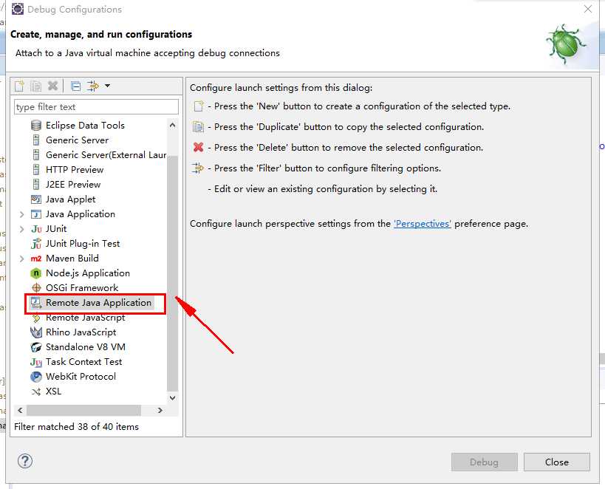Click the Duplicate configuration toolbar icon
605x489 pixels.
[x=36, y=86]
